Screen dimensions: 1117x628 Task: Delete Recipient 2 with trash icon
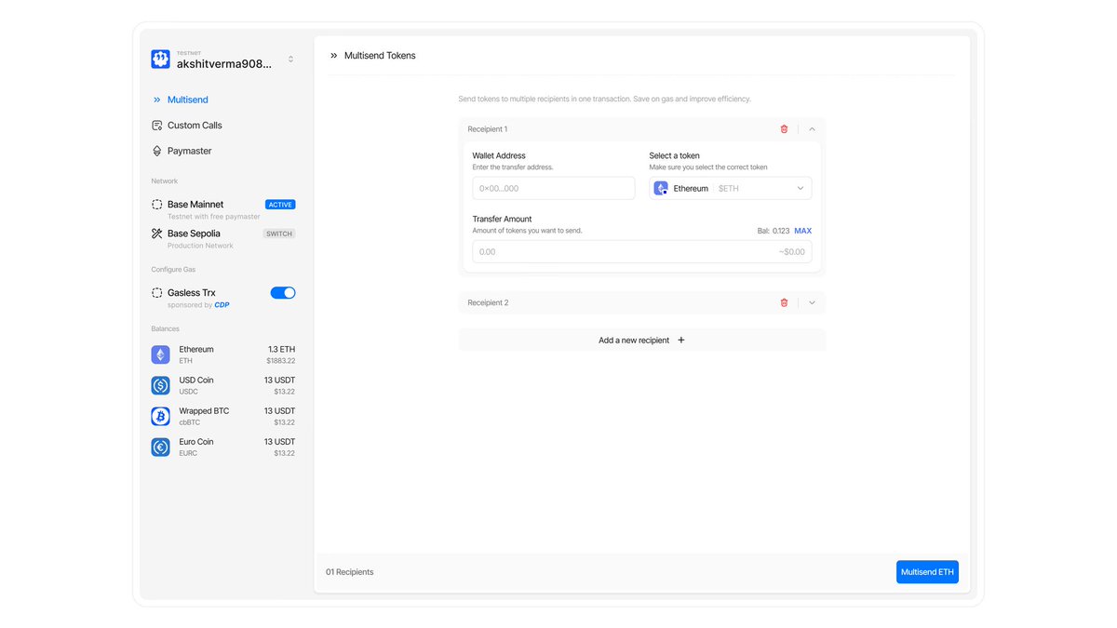pyautogui.click(x=784, y=302)
